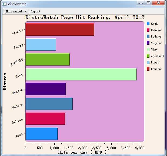Click the 3,500 tick label on x-axis
This screenshot has width=167, height=156.
click(x=125, y=148)
